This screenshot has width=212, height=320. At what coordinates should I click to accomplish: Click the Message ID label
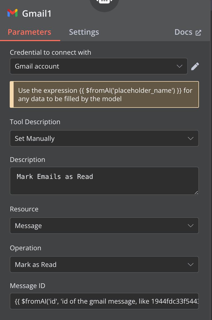pos(27,286)
